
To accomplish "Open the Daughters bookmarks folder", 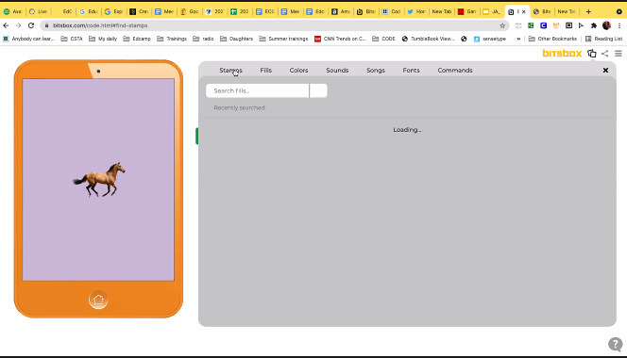I will 236,39.
